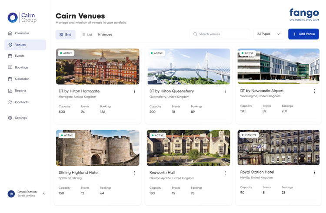Image resolution: width=326 pixels, height=213 pixels.
Task: Switch to List view
Action: coord(87,35)
